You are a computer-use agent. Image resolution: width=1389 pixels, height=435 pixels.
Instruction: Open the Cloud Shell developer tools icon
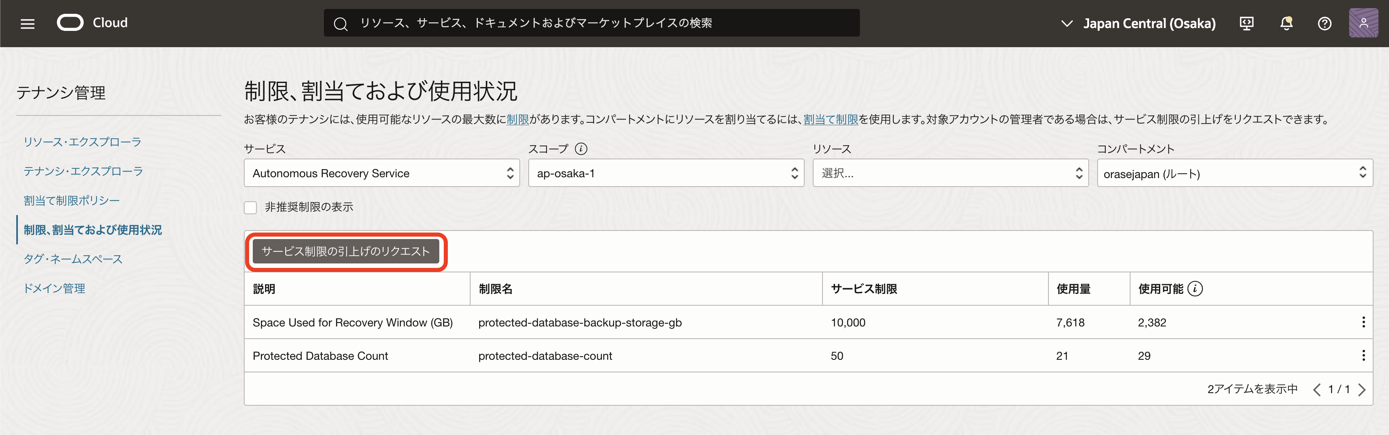click(1246, 23)
